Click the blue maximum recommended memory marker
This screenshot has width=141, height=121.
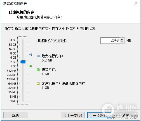coord(31,54)
